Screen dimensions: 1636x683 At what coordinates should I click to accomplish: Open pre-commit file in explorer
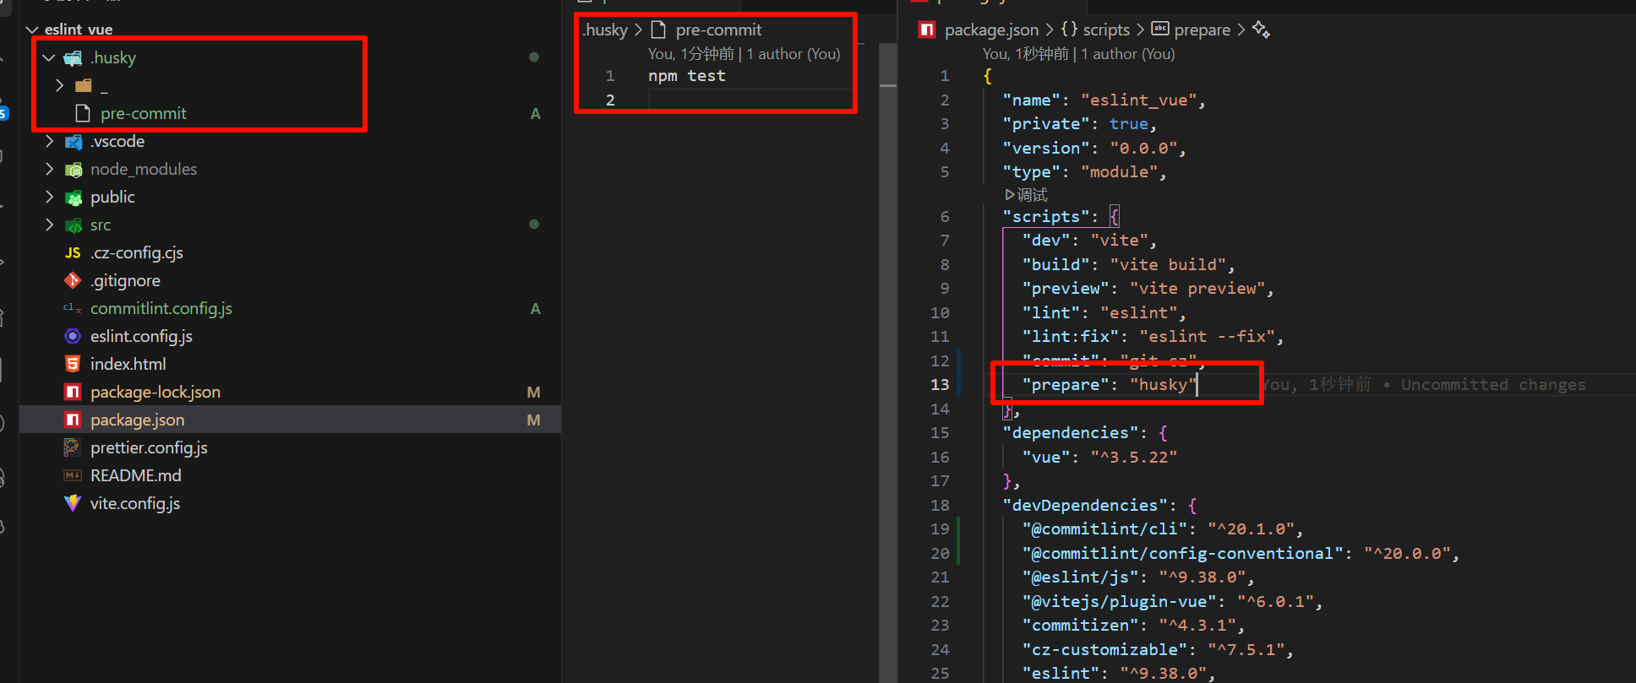coord(143,114)
